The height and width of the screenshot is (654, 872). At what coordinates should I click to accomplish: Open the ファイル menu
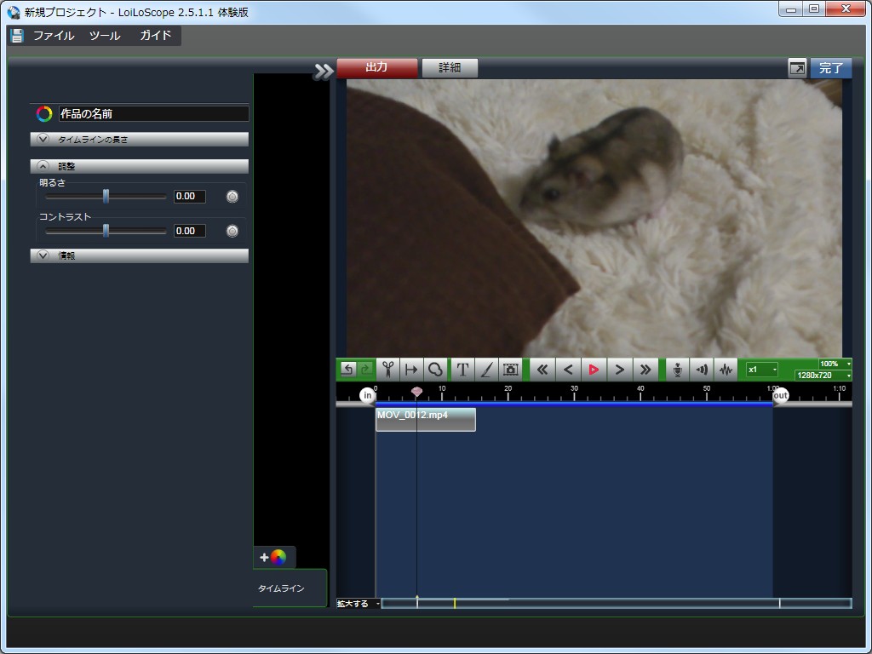click(54, 36)
